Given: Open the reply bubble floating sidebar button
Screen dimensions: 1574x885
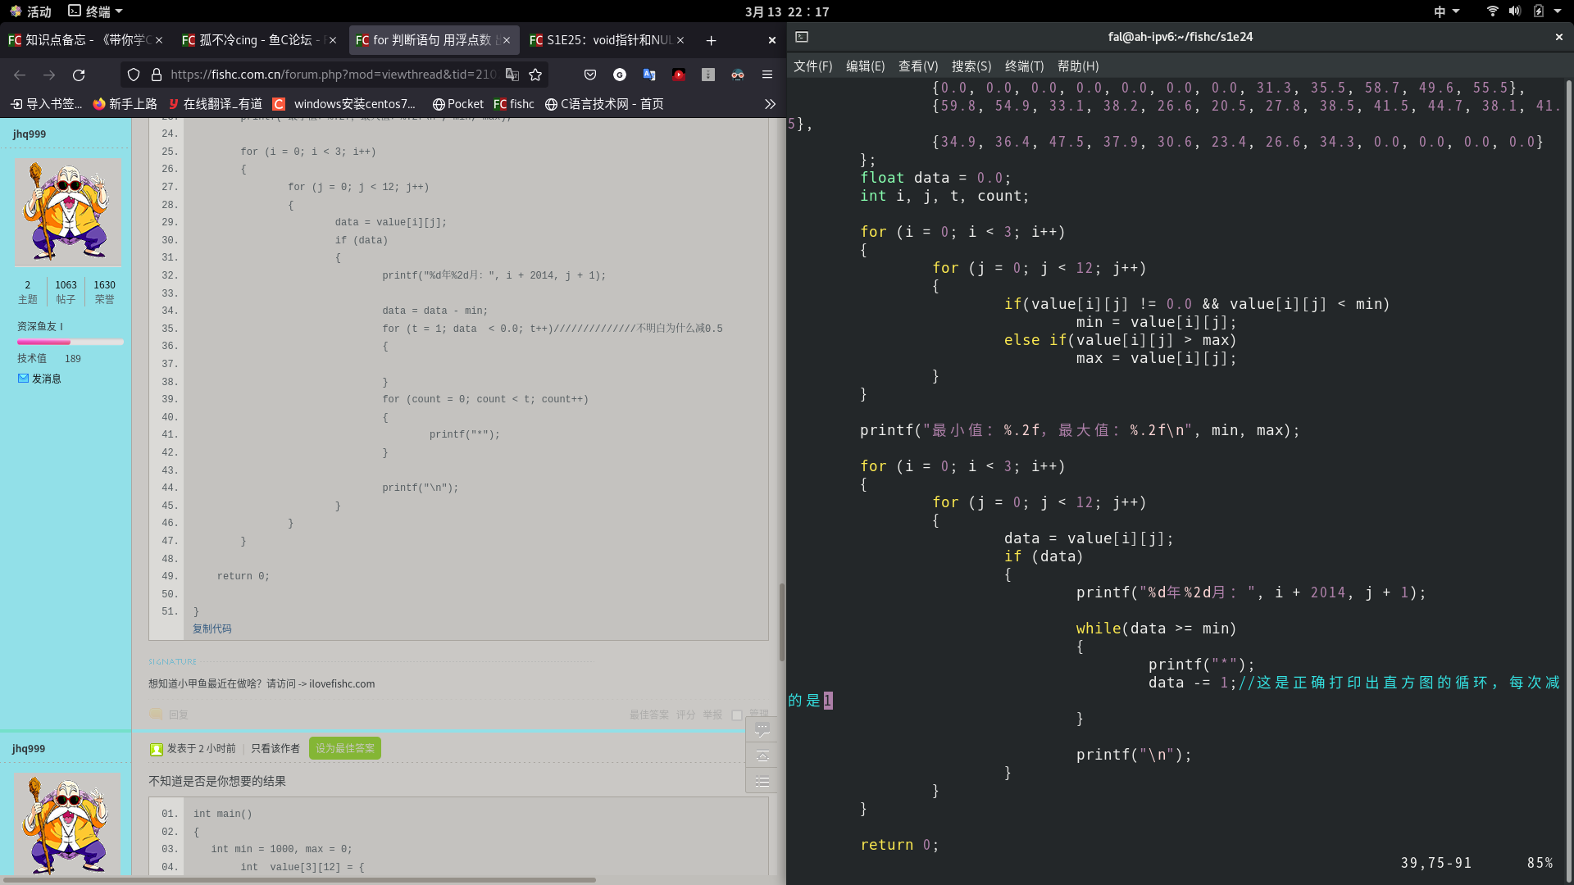Looking at the screenshot, I should 762,728.
